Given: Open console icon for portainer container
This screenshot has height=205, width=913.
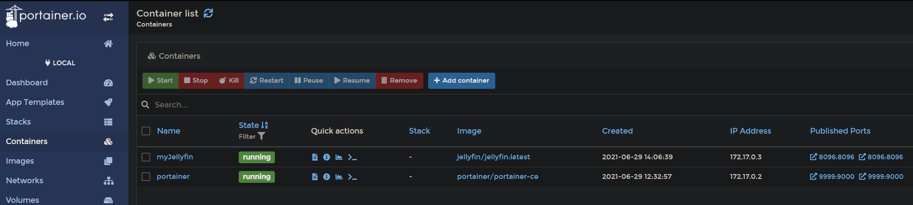Looking at the screenshot, I should [352, 177].
